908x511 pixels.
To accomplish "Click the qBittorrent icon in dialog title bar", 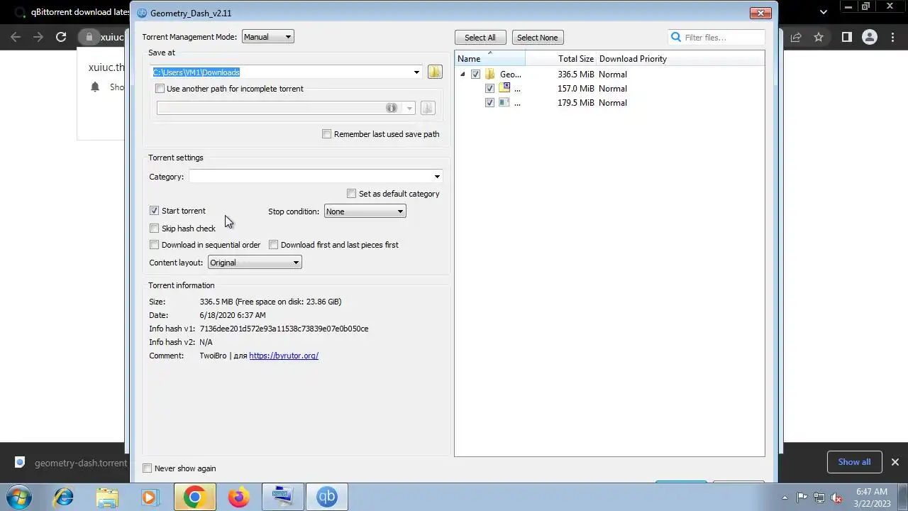I will [x=142, y=13].
